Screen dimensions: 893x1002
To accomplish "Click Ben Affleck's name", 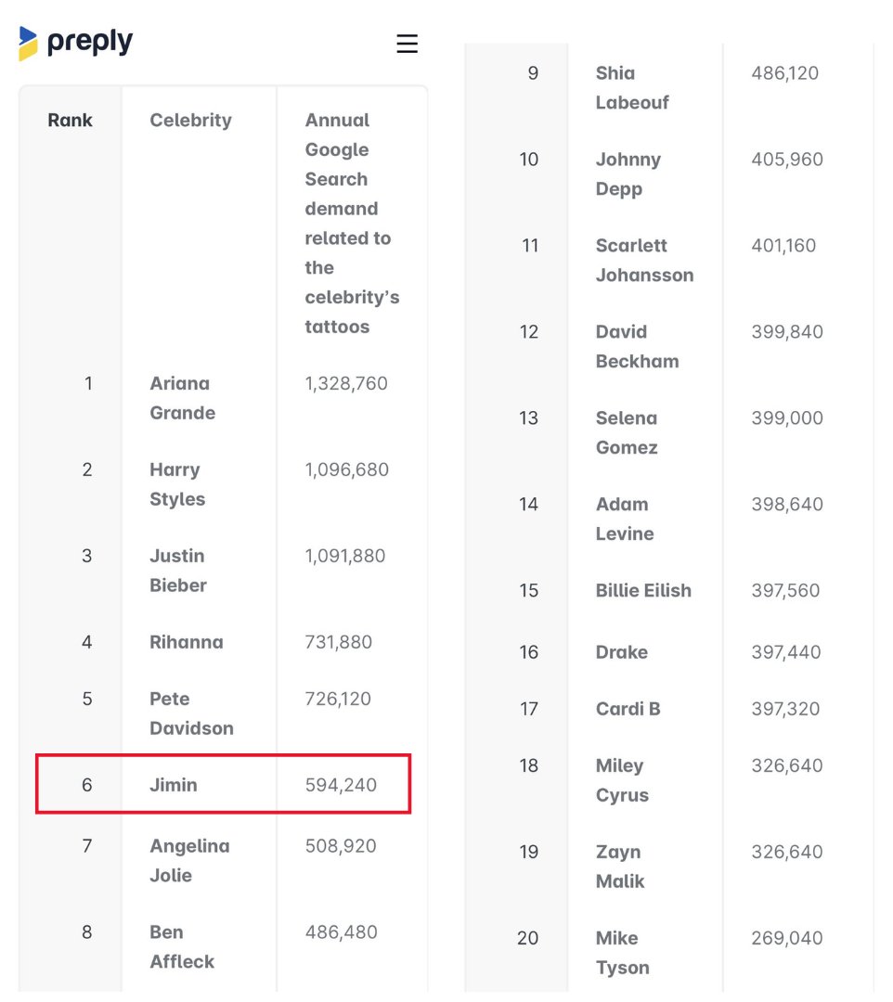I will coord(181,946).
